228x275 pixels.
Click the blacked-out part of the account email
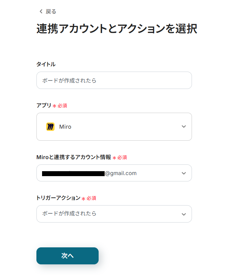pos(73,173)
